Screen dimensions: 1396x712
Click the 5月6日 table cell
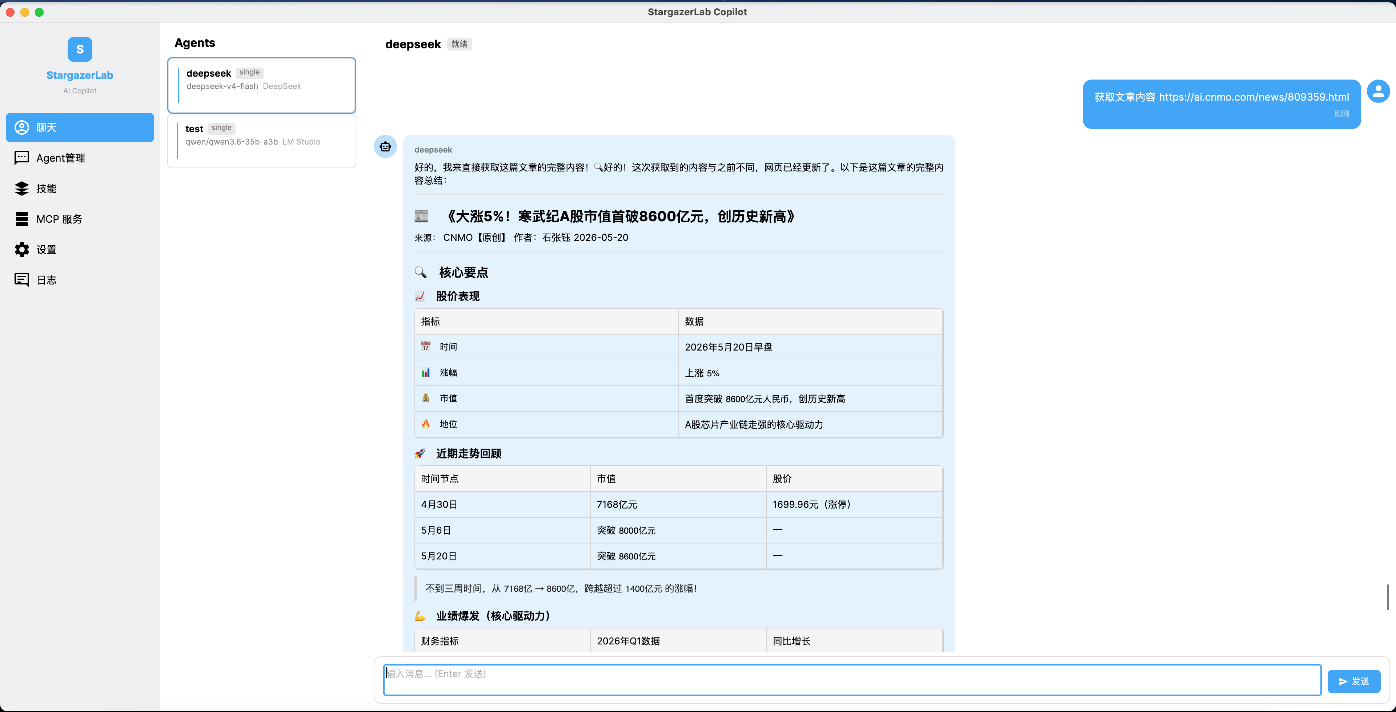point(502,530)
